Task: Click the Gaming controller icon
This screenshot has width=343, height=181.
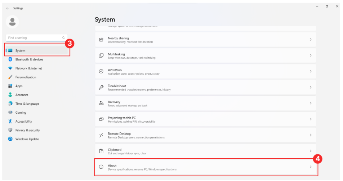Action: (x=10, y=112)
